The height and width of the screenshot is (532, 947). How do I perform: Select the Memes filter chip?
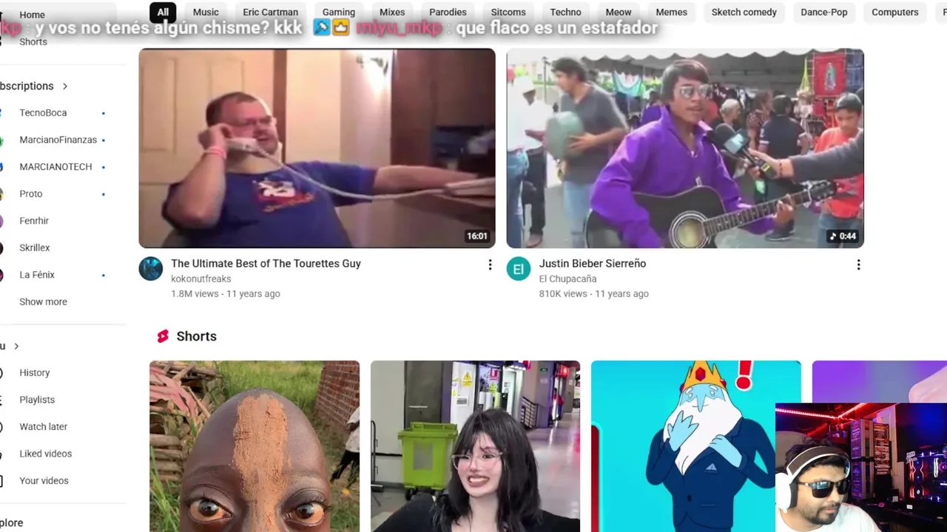(672, 12)
